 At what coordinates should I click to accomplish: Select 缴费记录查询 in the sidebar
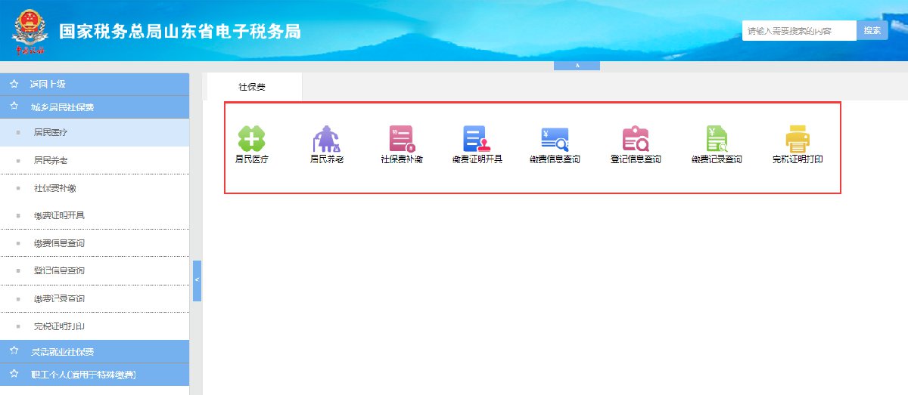(95, 298)
